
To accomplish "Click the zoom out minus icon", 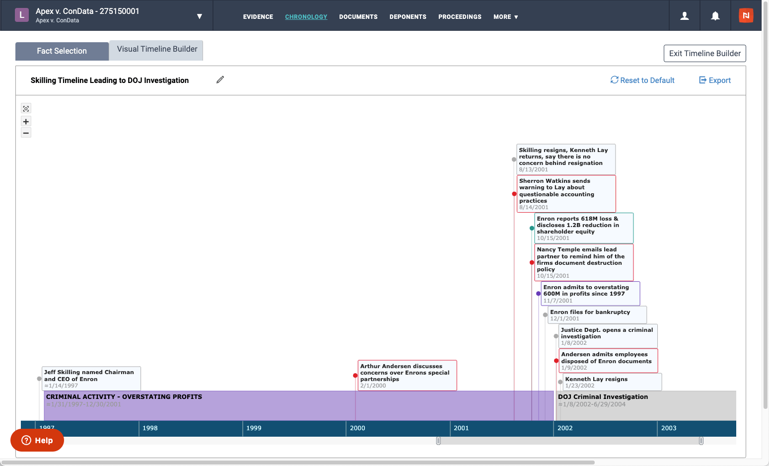I will coord(26,133).
